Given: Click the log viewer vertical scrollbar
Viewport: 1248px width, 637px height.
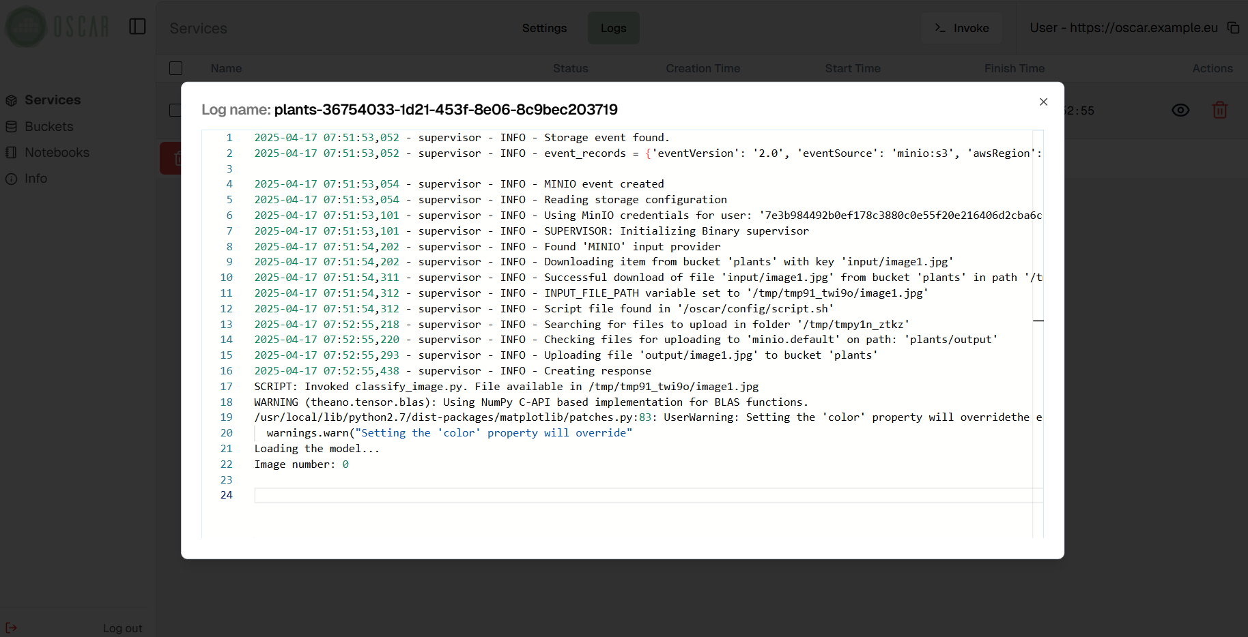Looking at the screenshot, I should point(1038,321).
